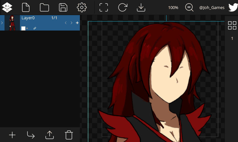
Task: Create a new file with document icon
Action: pyautogui.click(x=26, y=7)
